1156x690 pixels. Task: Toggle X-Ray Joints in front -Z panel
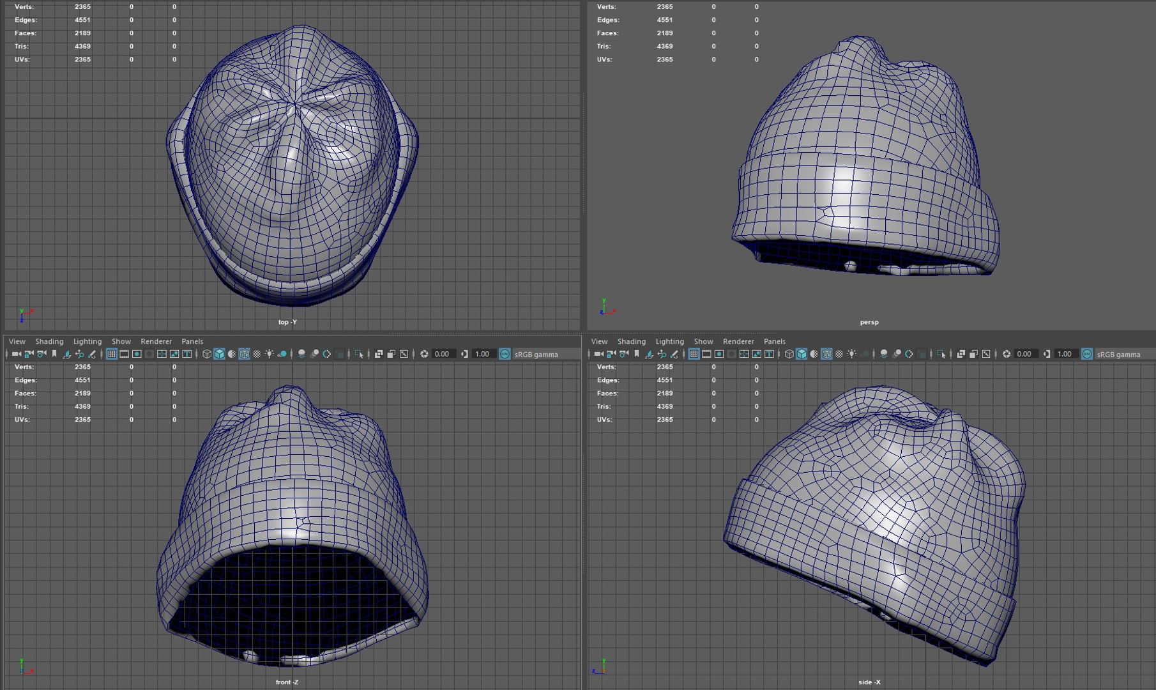point(404,354)
